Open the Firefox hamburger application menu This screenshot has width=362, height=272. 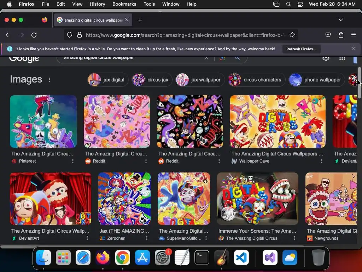[x=354, y=35]
